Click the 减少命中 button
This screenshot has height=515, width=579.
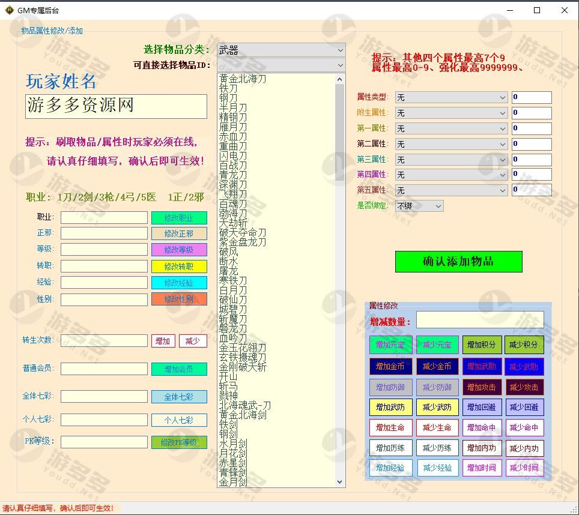coord(524,427)
